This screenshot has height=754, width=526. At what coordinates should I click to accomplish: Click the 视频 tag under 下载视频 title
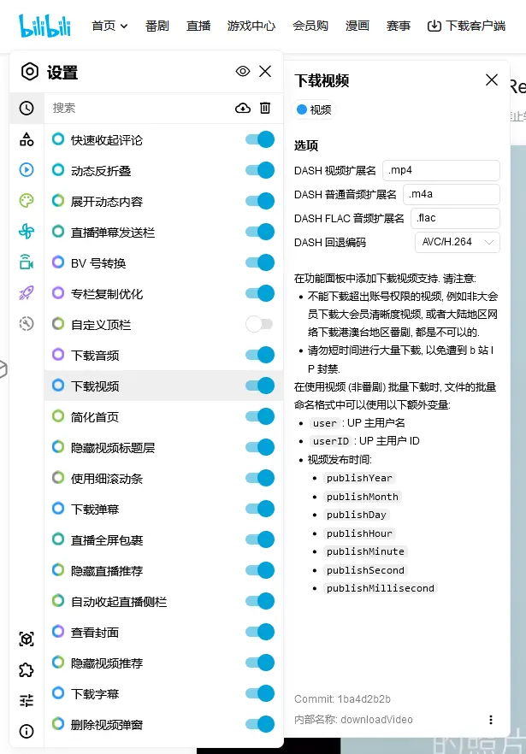(x=314, y=109)
